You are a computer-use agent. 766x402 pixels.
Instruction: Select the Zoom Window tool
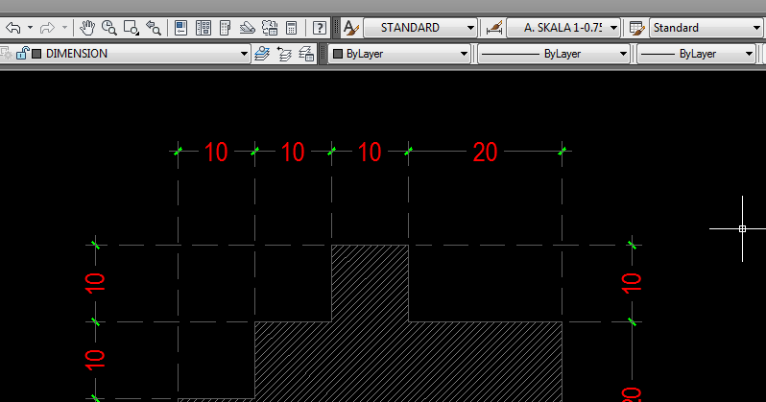pyautogui.click(x=131, y=28)
